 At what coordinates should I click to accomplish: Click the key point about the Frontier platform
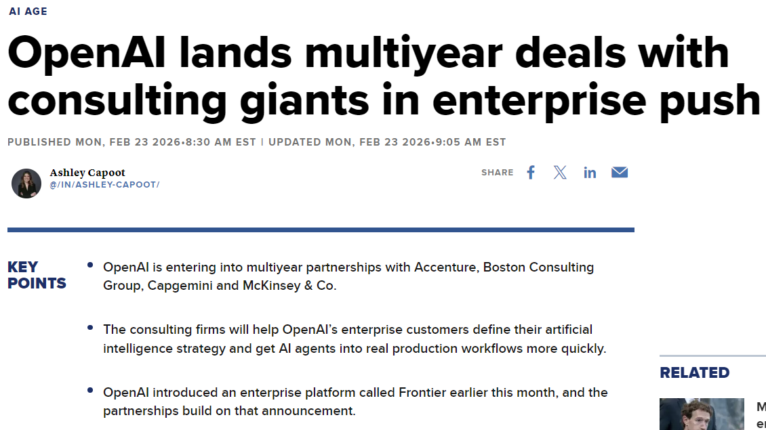[355, 402]
